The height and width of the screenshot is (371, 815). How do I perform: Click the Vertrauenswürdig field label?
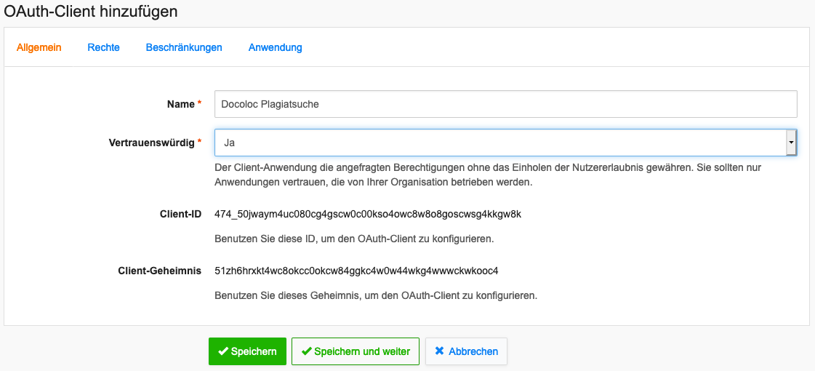[x=150, y=143]
